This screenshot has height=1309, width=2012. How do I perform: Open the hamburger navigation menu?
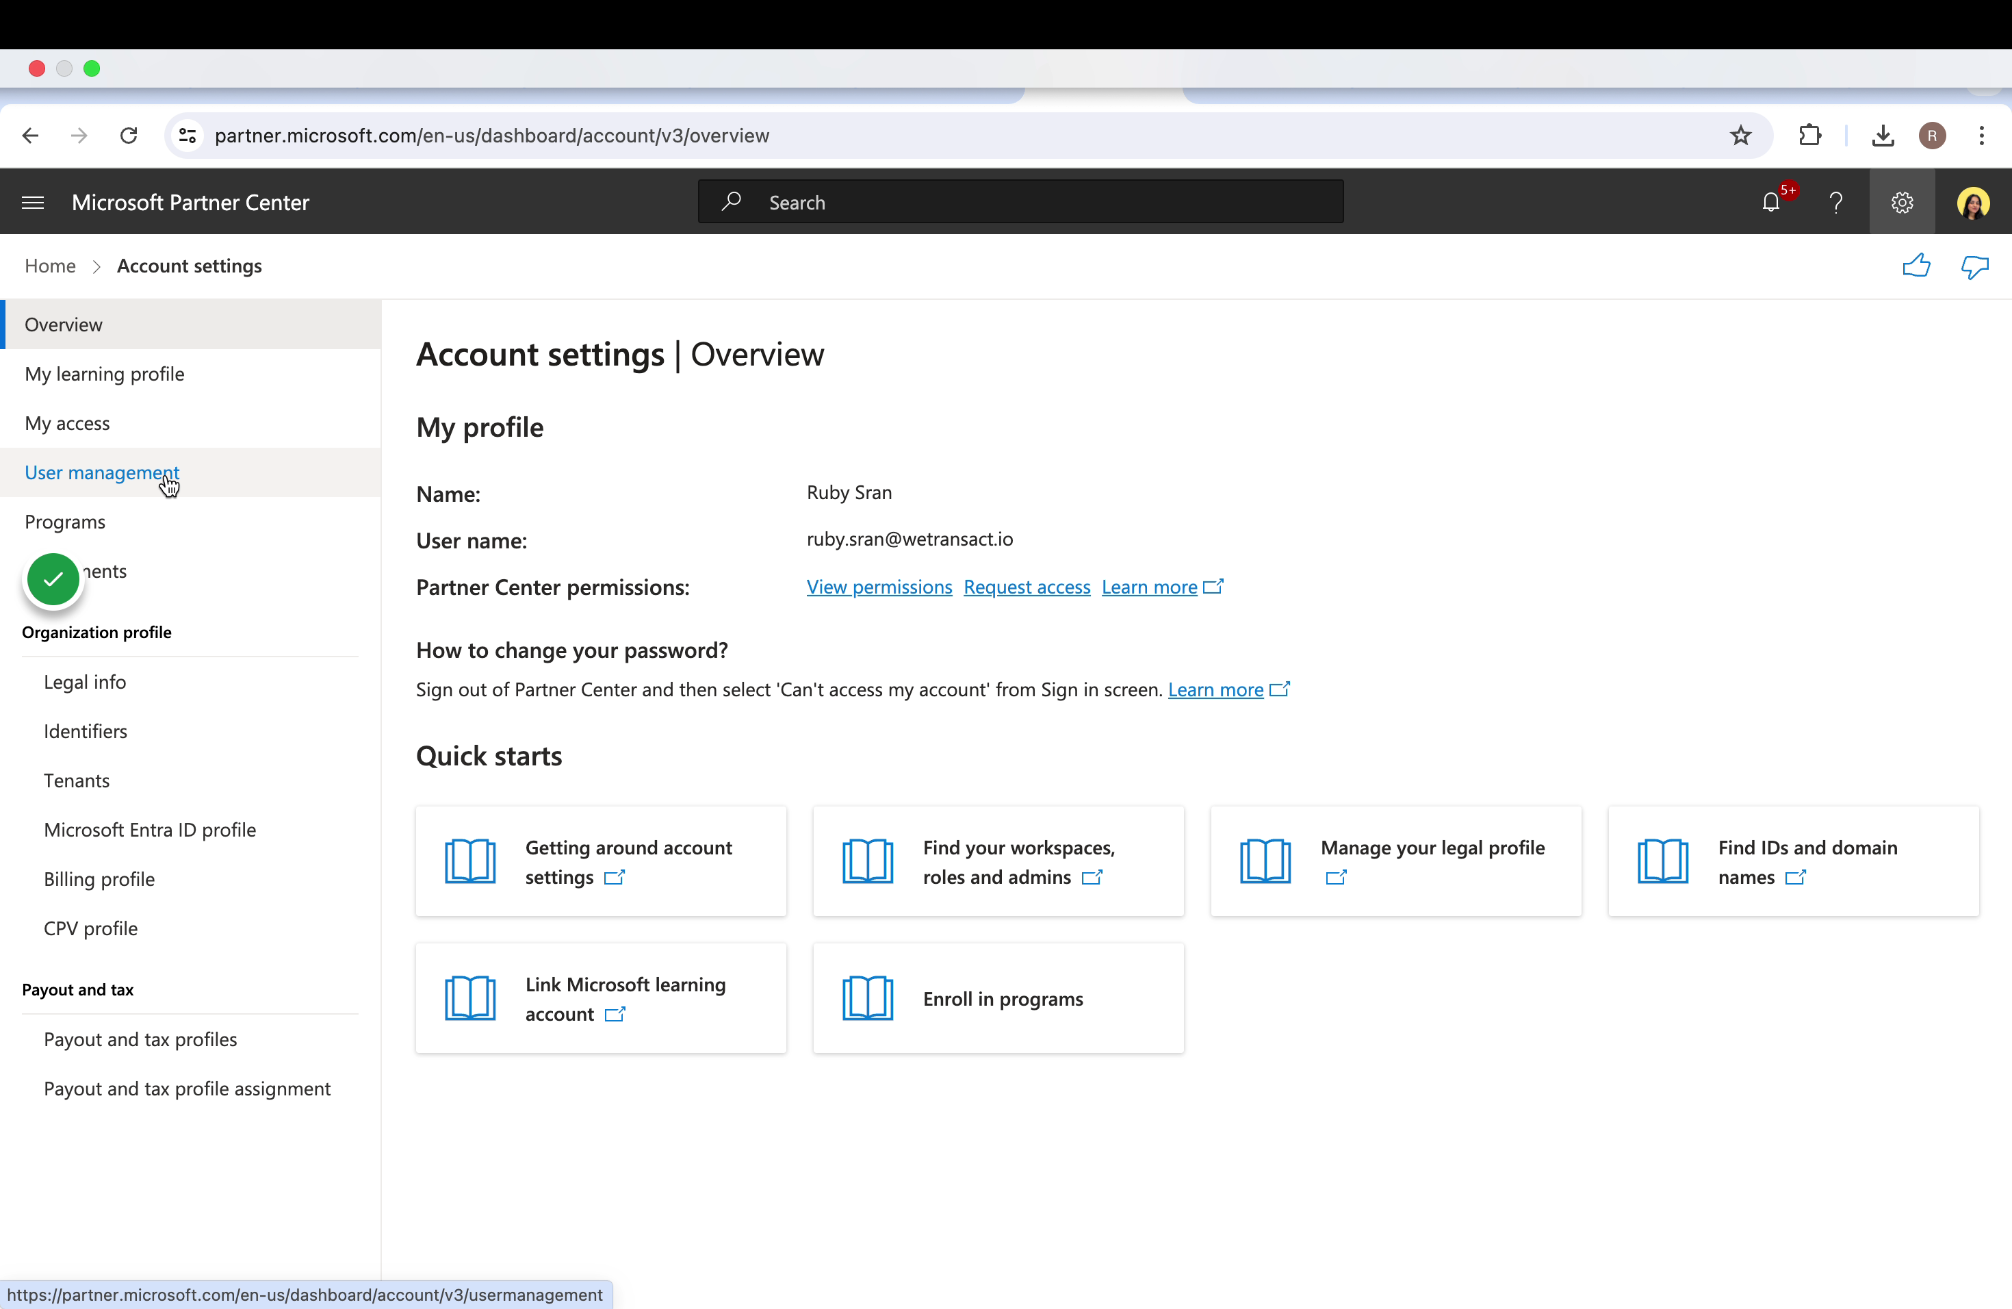coord(33,202)
